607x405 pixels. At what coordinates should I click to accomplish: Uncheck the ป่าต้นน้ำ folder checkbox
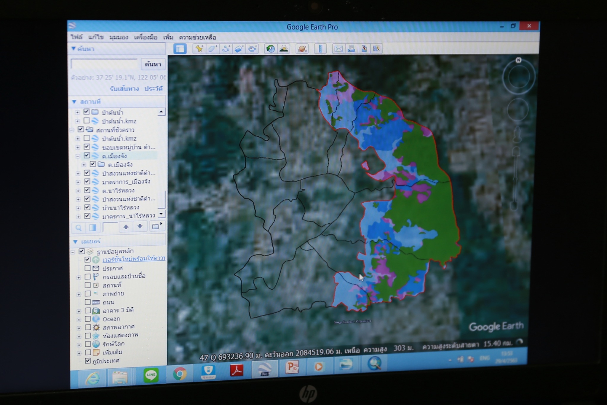pos(86,112)
